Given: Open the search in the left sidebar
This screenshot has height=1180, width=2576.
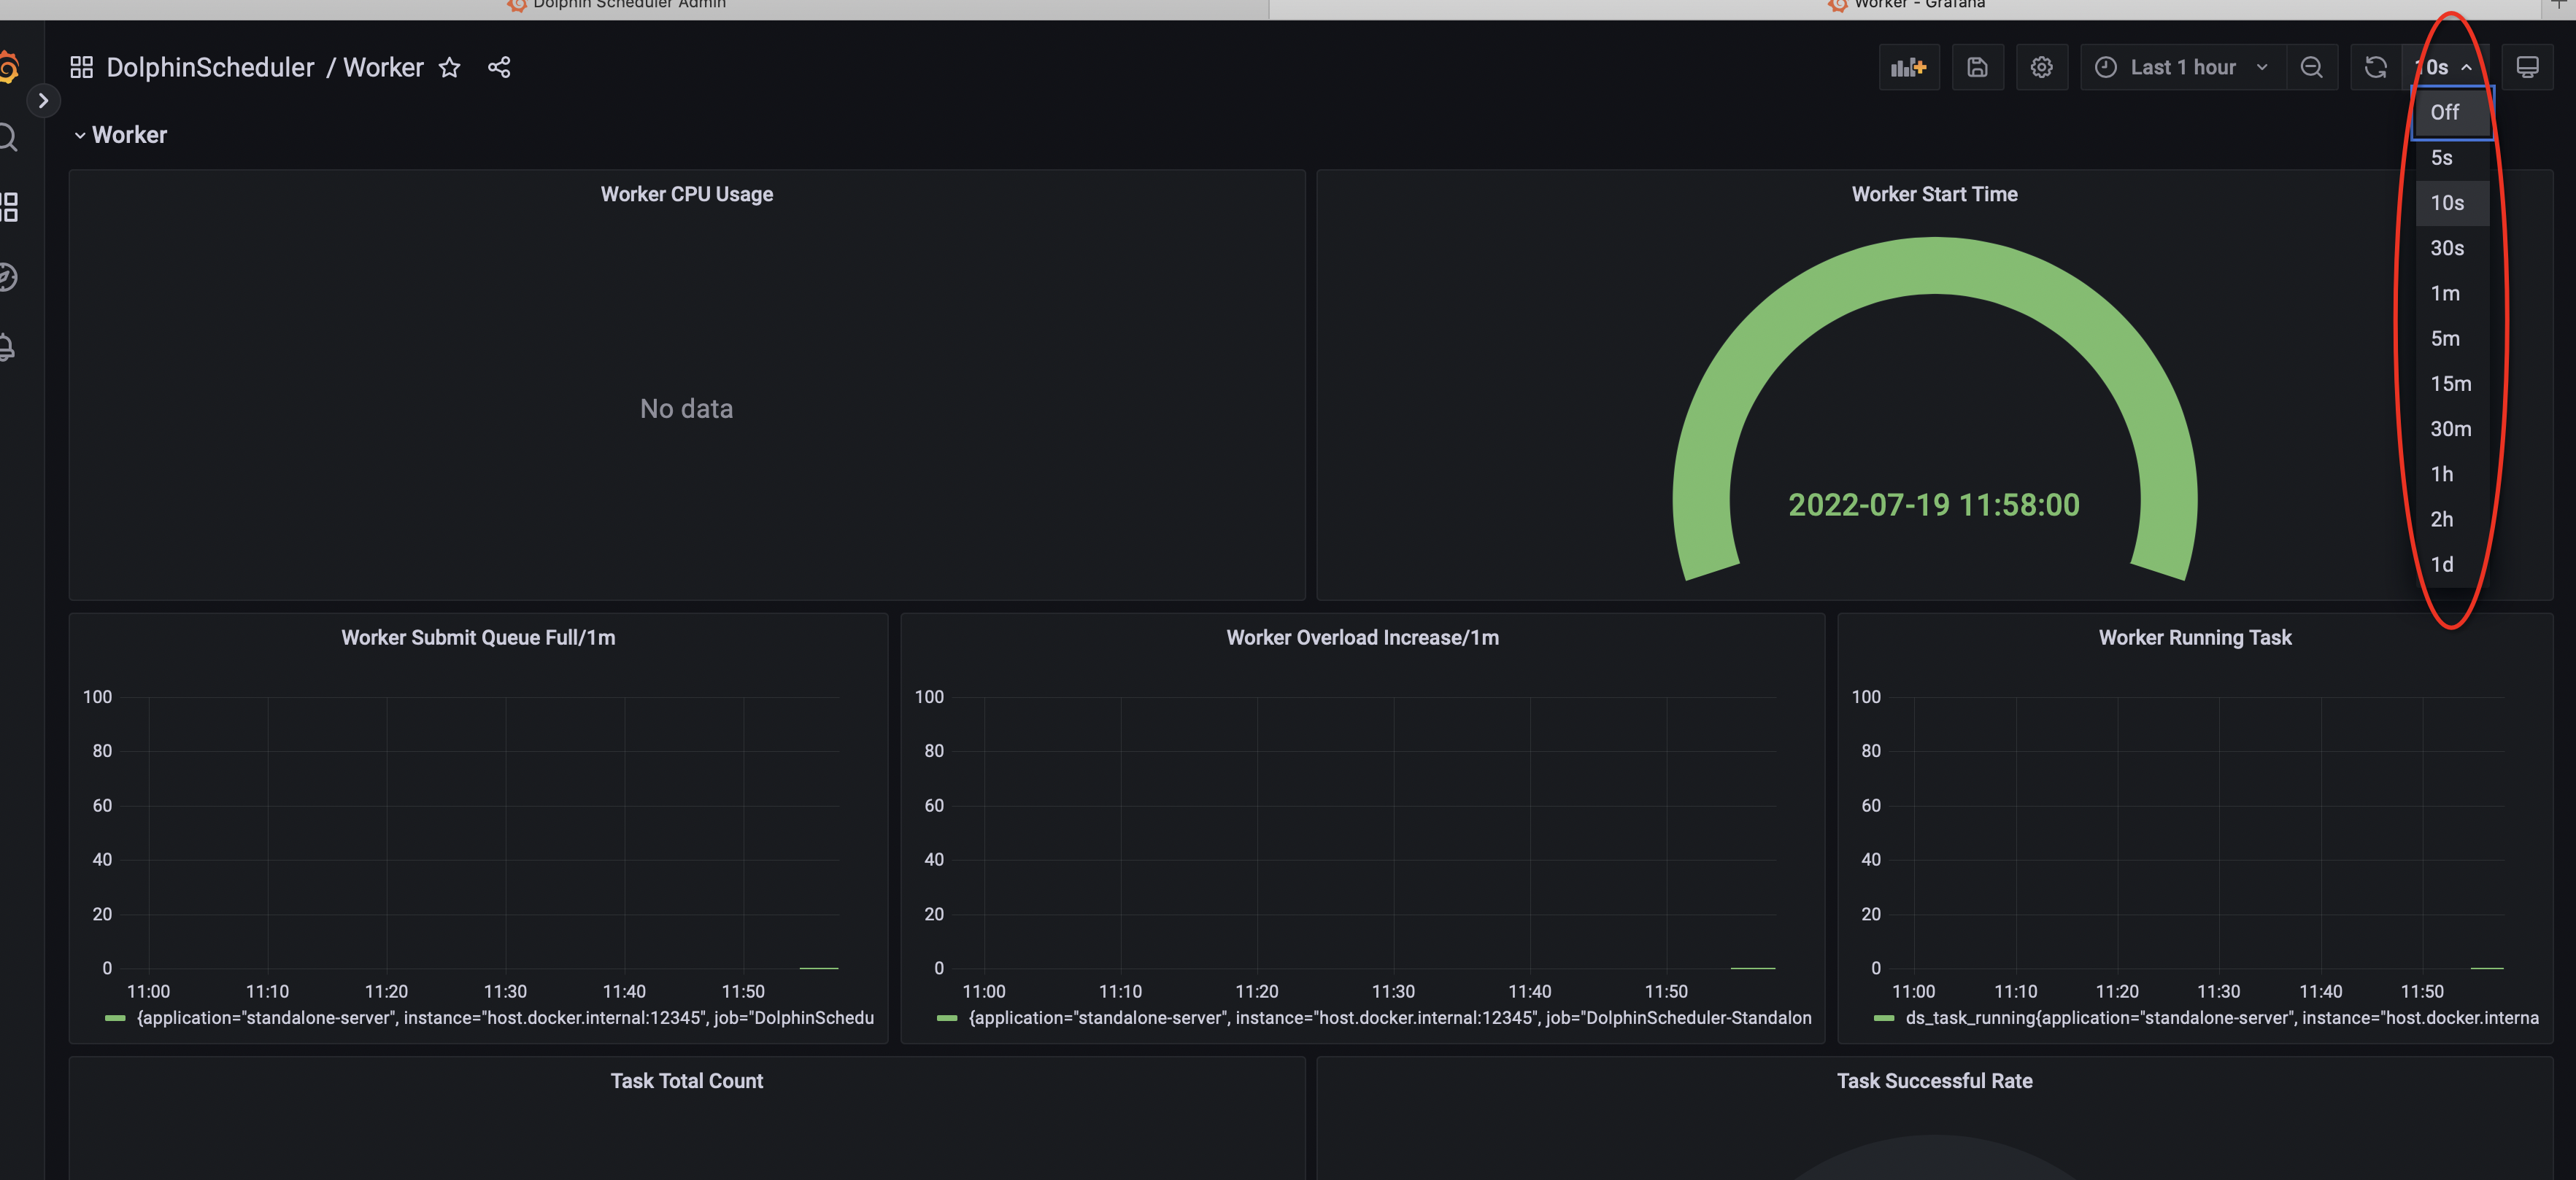Looking at the screenshot, I should pos(10,137).
